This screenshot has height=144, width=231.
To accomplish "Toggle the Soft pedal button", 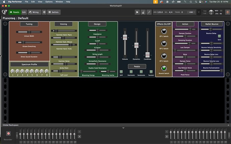I will pos(121,71).
